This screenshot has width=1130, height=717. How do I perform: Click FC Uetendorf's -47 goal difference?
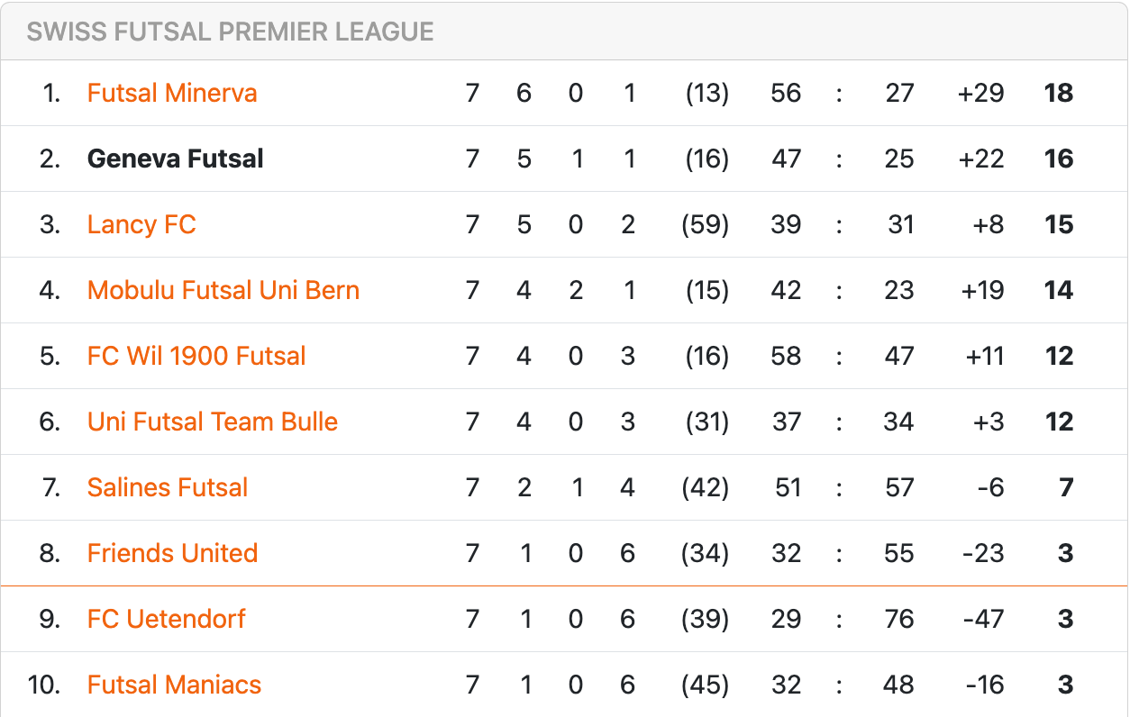983,619
